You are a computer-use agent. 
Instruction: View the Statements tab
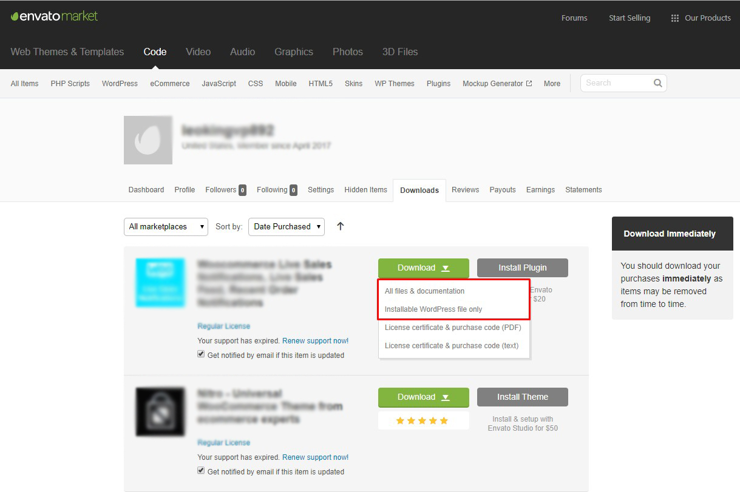pos(583,190)
